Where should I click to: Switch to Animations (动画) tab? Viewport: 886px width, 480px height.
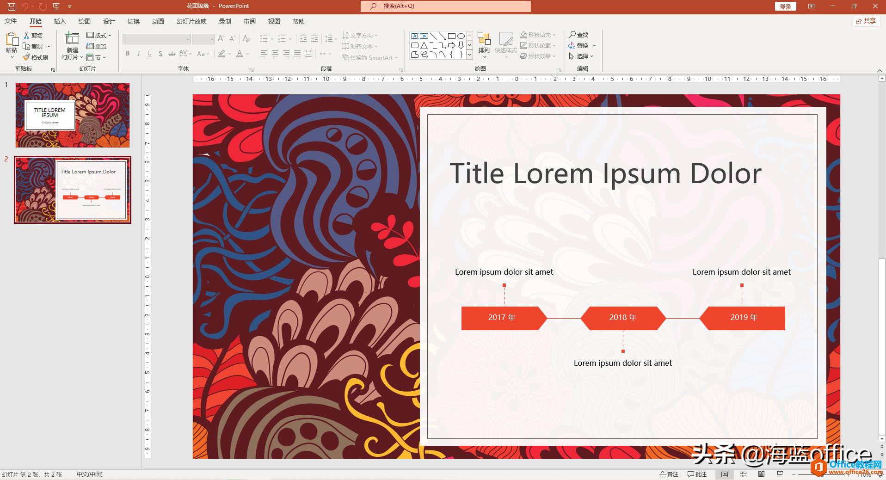pos(158,21)
